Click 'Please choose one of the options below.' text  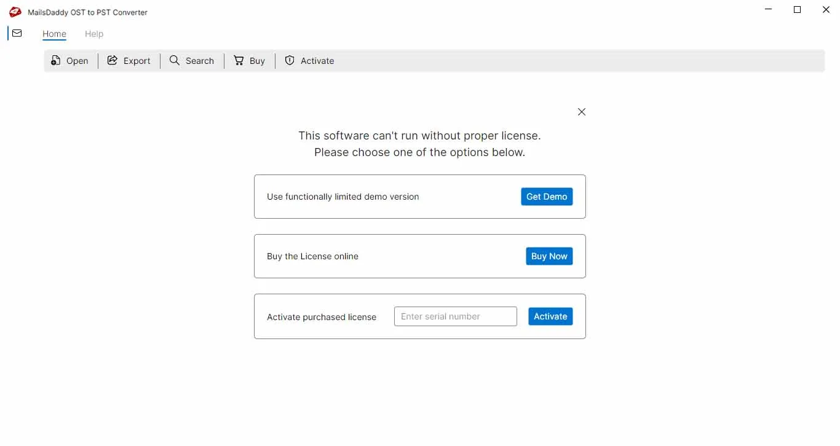tap(420, 152)
